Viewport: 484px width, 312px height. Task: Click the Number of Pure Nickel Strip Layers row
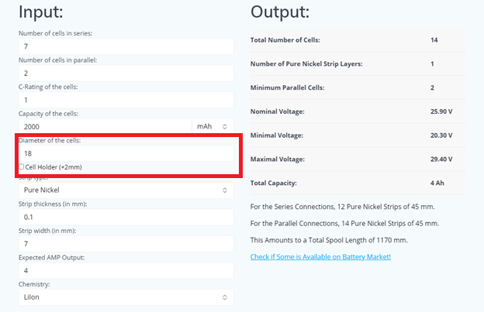[x=357, y=63]
